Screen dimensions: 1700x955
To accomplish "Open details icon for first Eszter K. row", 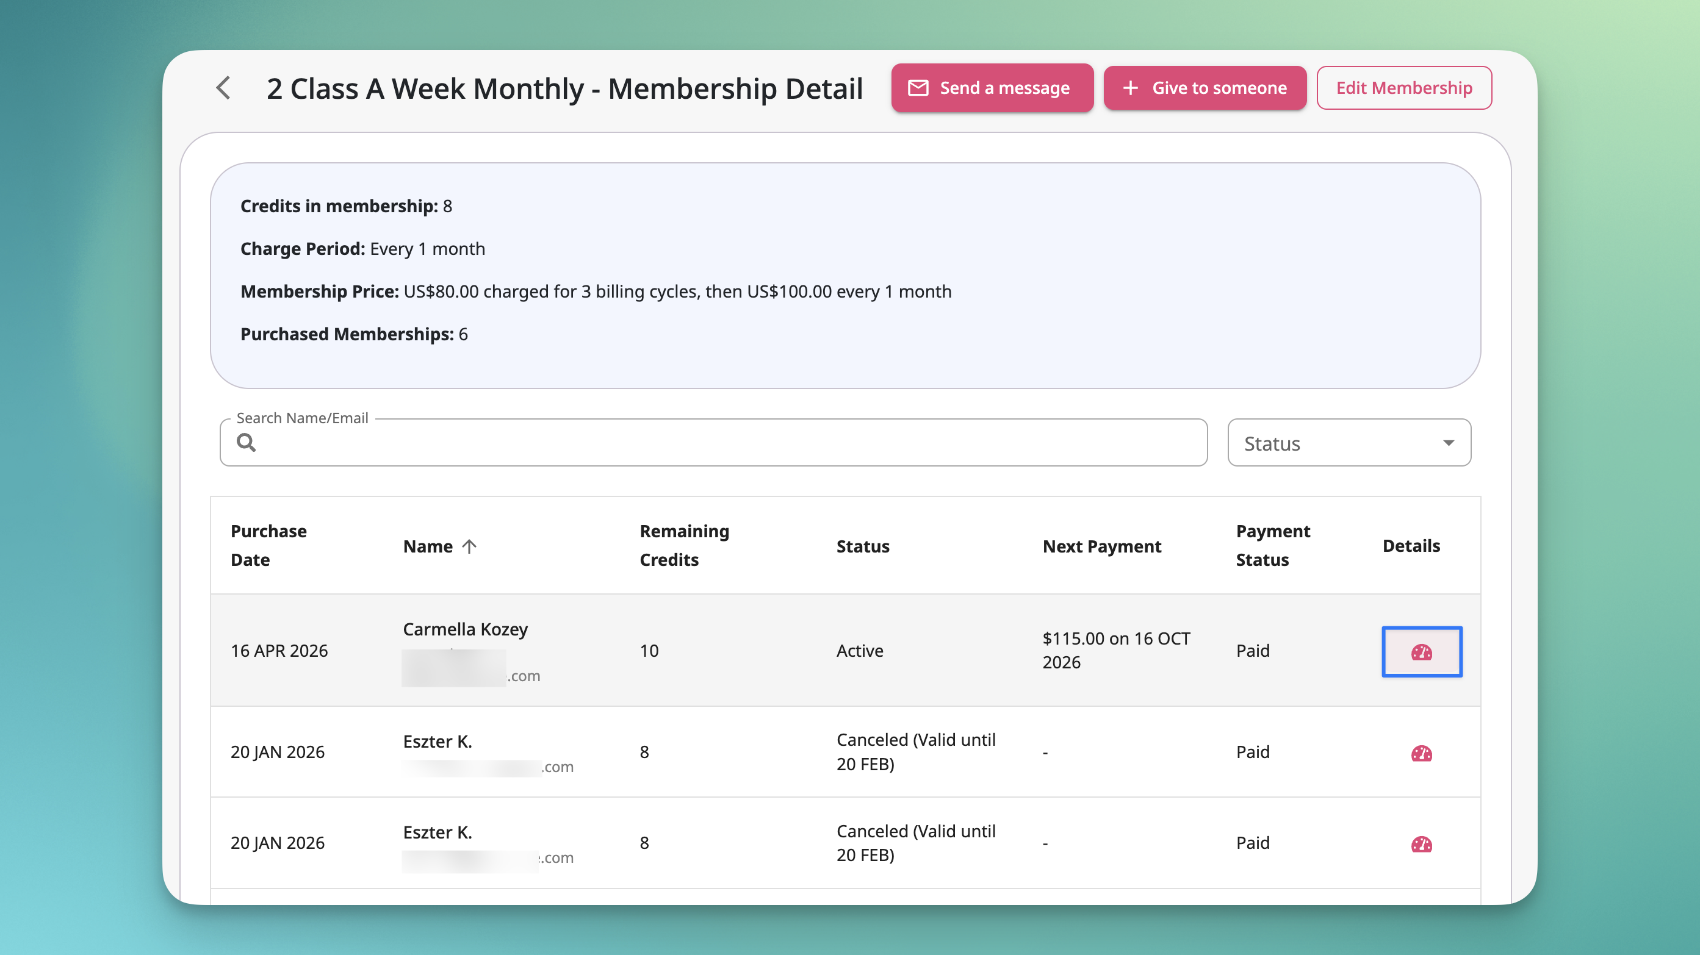I will [x=1422, y=753].
